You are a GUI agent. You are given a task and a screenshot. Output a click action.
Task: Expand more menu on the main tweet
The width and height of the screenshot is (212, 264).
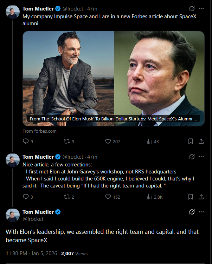(201, 212)
